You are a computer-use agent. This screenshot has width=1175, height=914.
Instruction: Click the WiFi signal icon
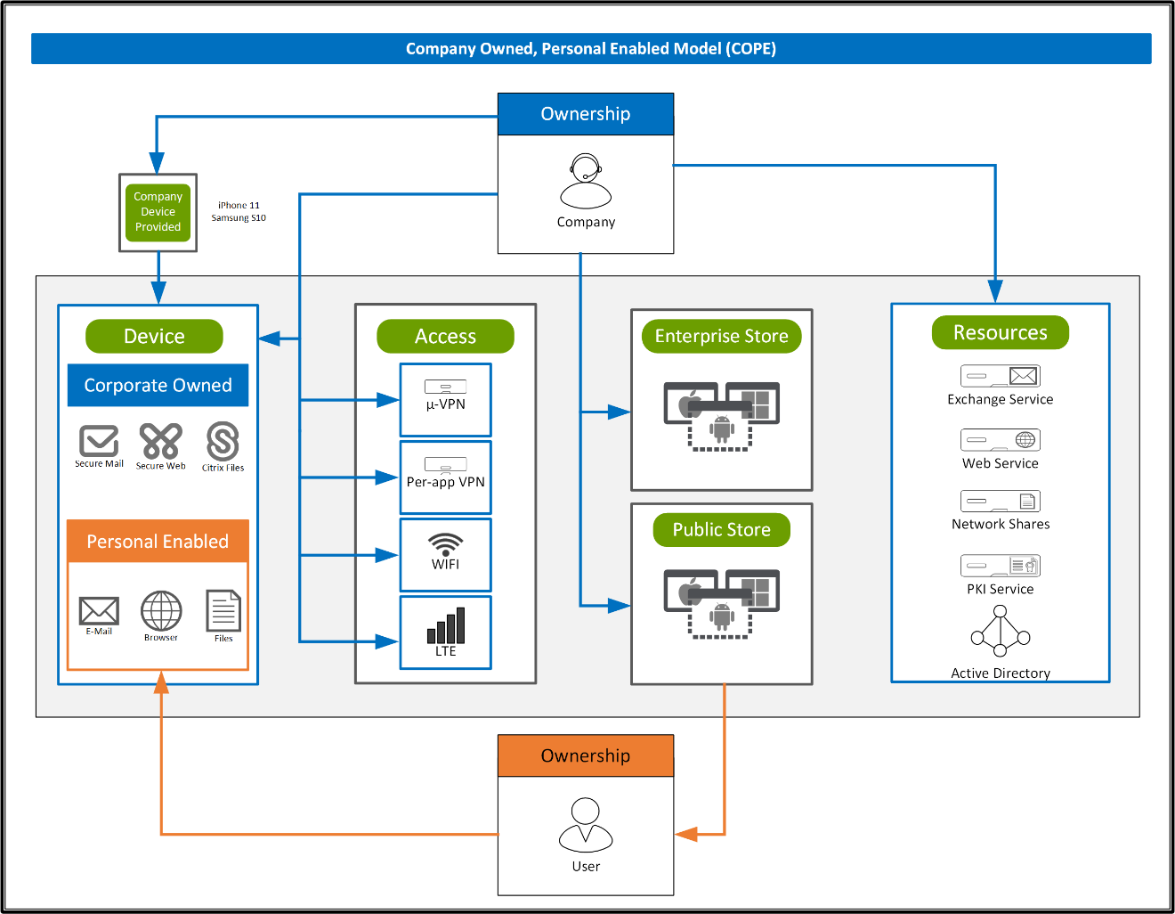[x=446, y=543]
